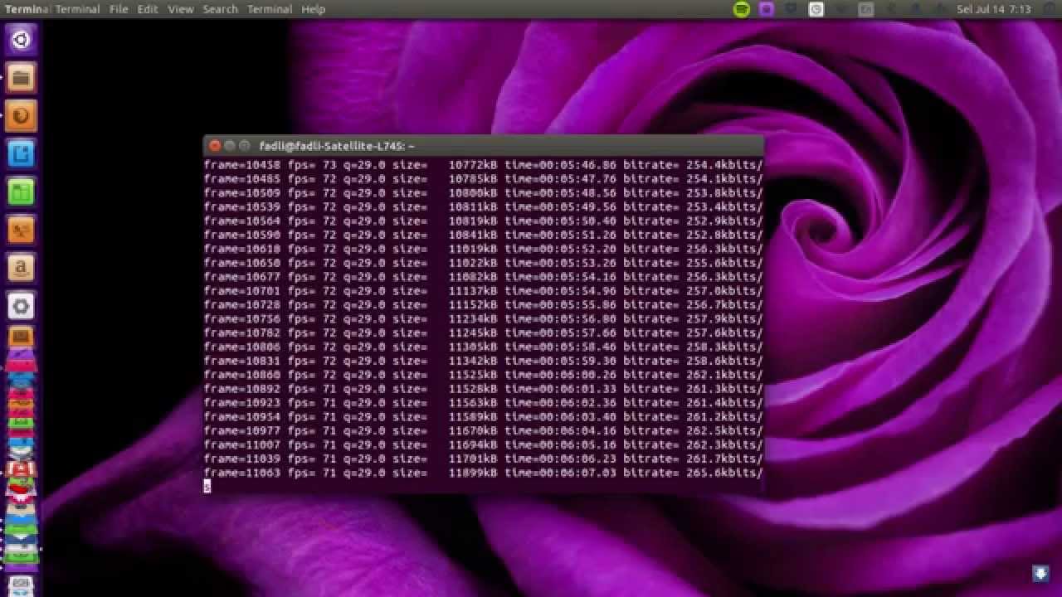Open the Search menu
The height and width of the screenshot is (597, 1062).
point(221,9)
